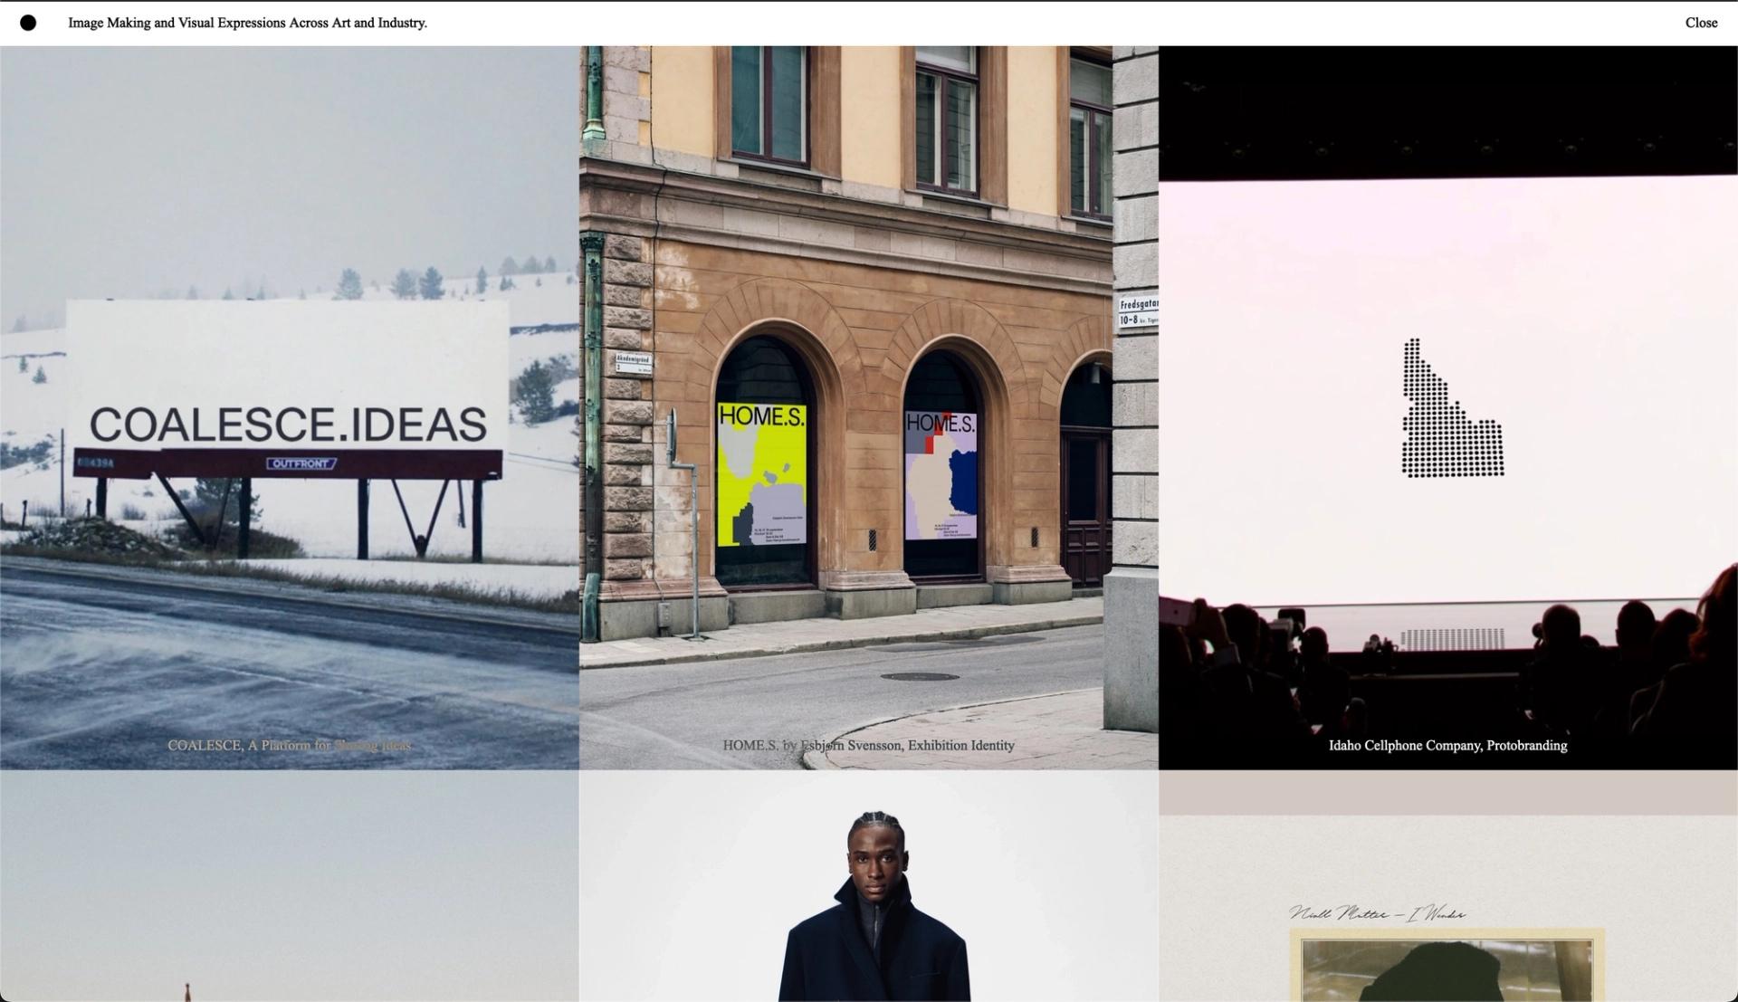Viewport: 1738px width, 1002px height.
Task: Click the black circle logo icon
Action: pos(28,23)
